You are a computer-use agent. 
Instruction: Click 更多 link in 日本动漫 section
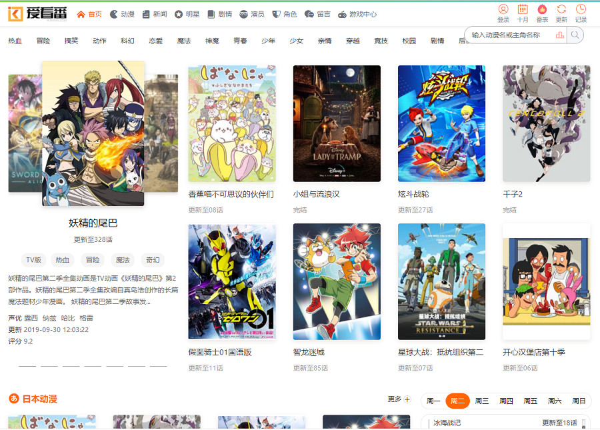[395, 399]
